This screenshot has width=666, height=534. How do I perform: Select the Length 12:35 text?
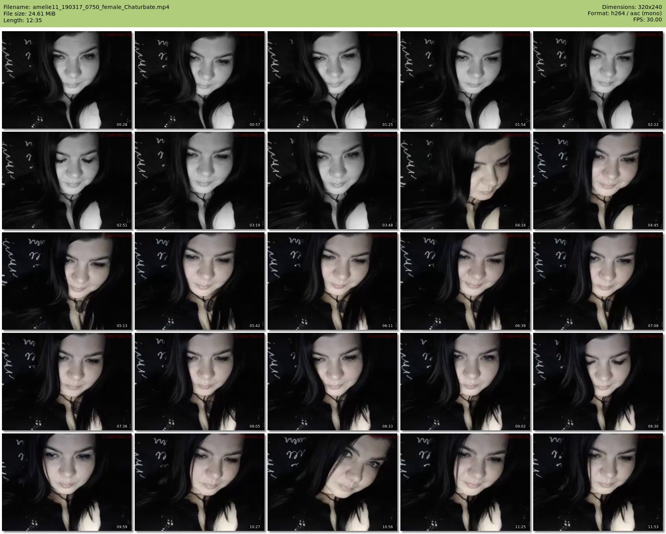(x=23, y=20)
